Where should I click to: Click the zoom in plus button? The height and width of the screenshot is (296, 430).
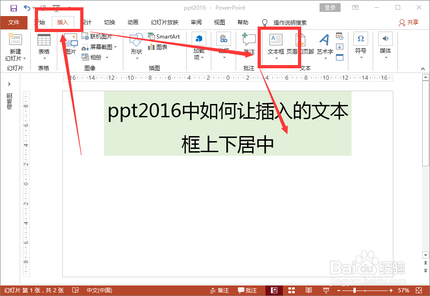tap(391, 291)
